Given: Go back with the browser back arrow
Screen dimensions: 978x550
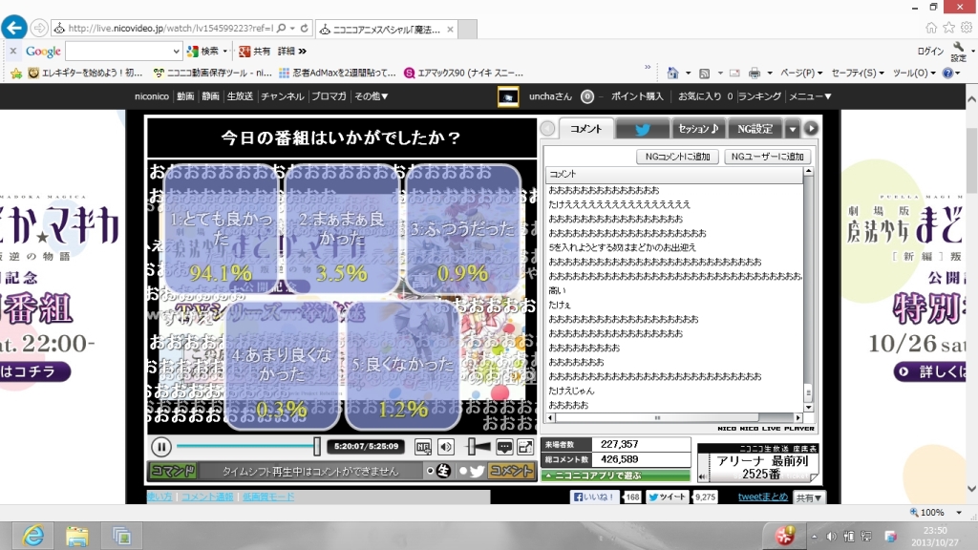Looking at the screenshot, I should (13, 28).
